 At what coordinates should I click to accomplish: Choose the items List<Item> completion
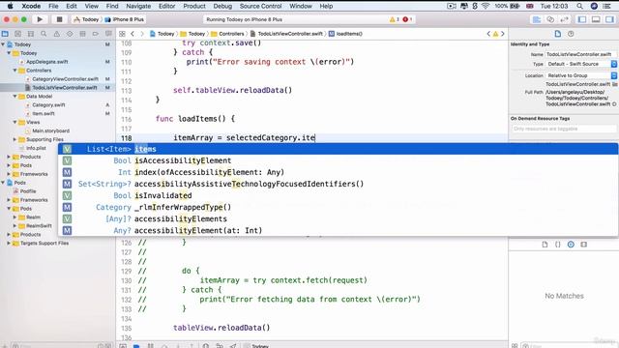pos(338,149)
